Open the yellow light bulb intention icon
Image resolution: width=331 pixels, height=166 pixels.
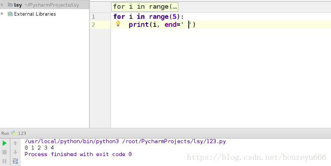point(118,24)
